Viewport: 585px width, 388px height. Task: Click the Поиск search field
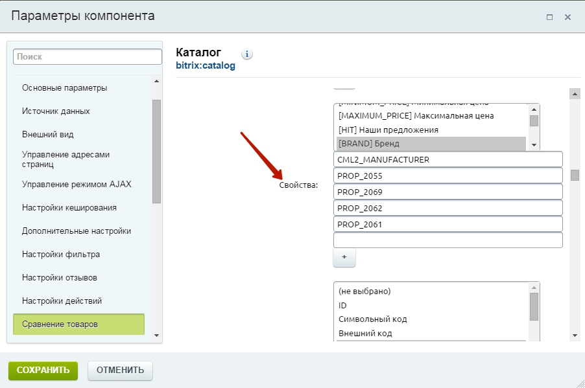click(87, 57)
